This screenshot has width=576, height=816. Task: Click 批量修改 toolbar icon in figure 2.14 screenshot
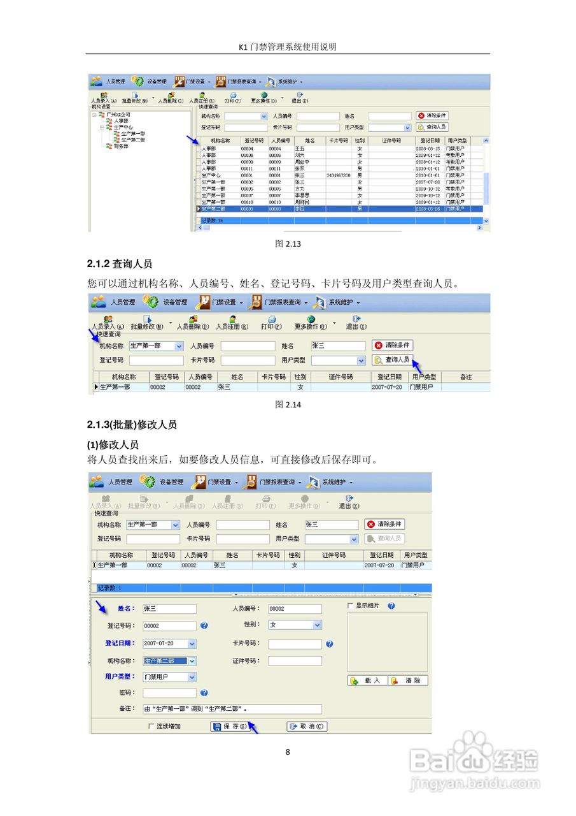click(147, 319)
